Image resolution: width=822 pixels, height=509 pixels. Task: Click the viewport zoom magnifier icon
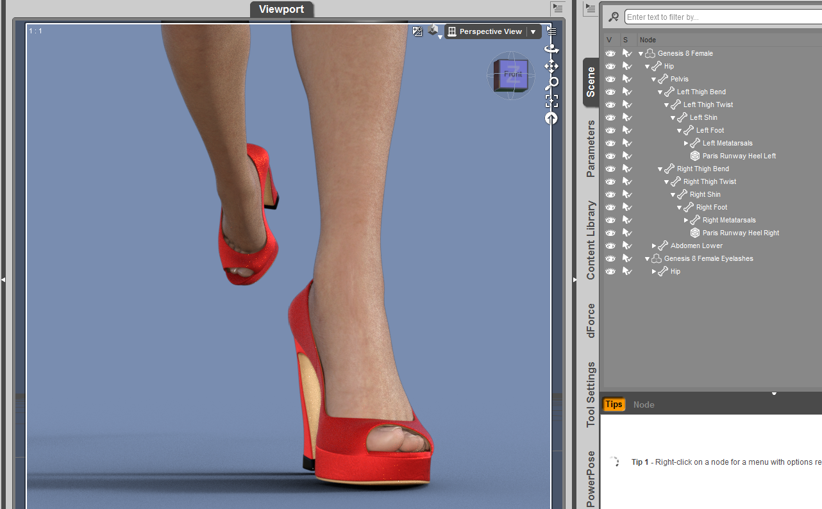(551, 83)
